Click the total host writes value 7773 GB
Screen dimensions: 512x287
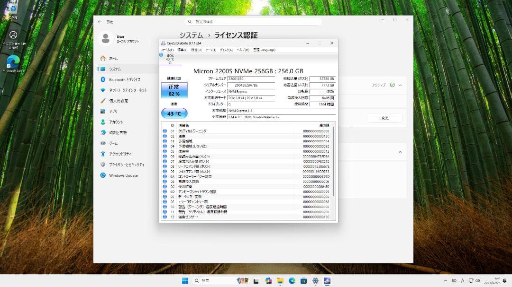(x=322, y=85)
